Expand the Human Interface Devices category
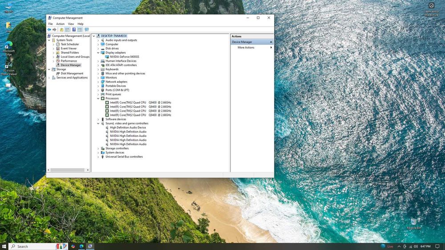This screenshot has height=250, width=445. pos(98,61)
